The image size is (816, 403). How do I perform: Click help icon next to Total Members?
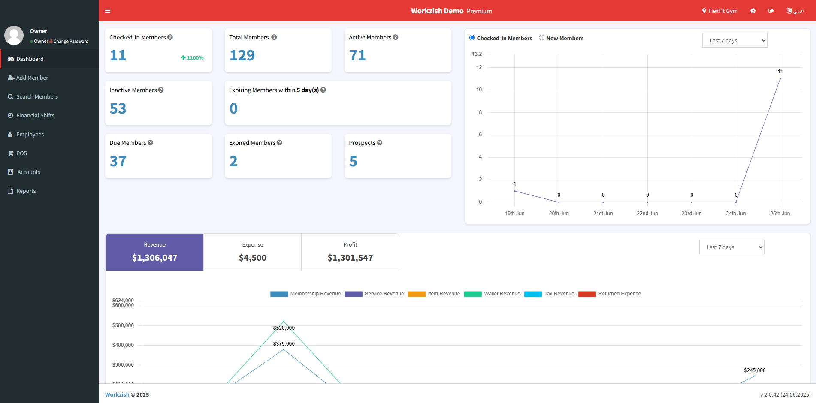tap(274, 37)
